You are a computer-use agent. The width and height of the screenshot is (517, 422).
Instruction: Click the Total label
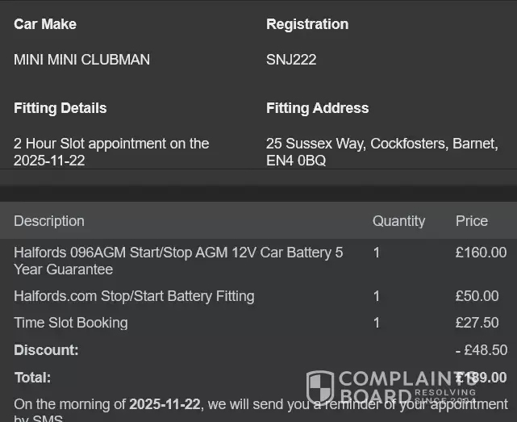[x=32, y=377]
